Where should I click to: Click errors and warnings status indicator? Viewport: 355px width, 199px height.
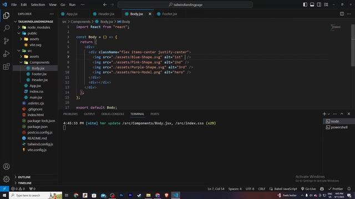[x=18, y=188]
